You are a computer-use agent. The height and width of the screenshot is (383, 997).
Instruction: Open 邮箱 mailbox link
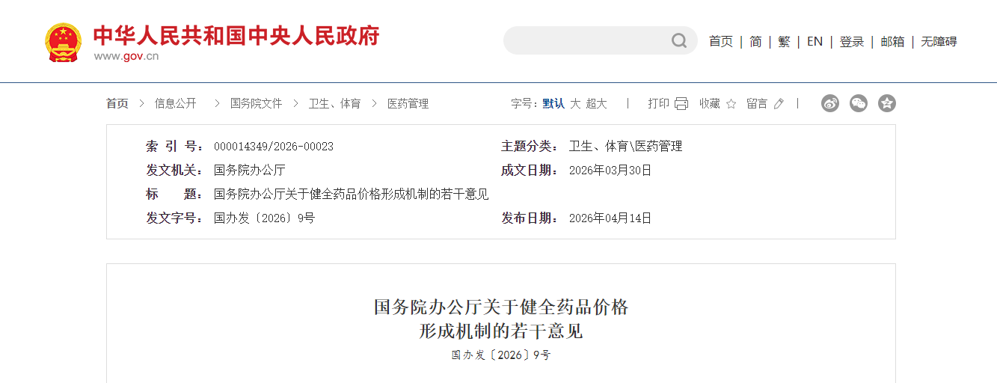892,42
